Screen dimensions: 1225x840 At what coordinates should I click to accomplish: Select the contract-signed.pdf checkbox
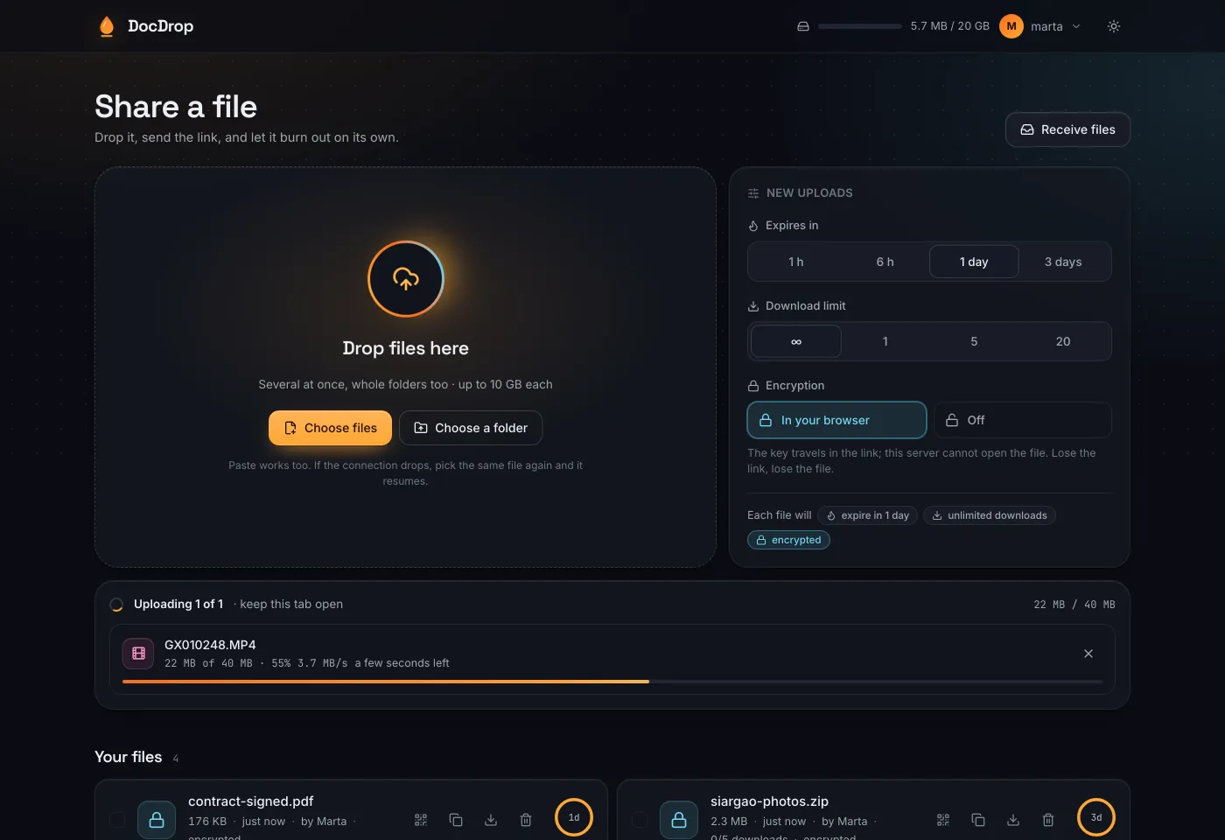(x=117, y=820)
